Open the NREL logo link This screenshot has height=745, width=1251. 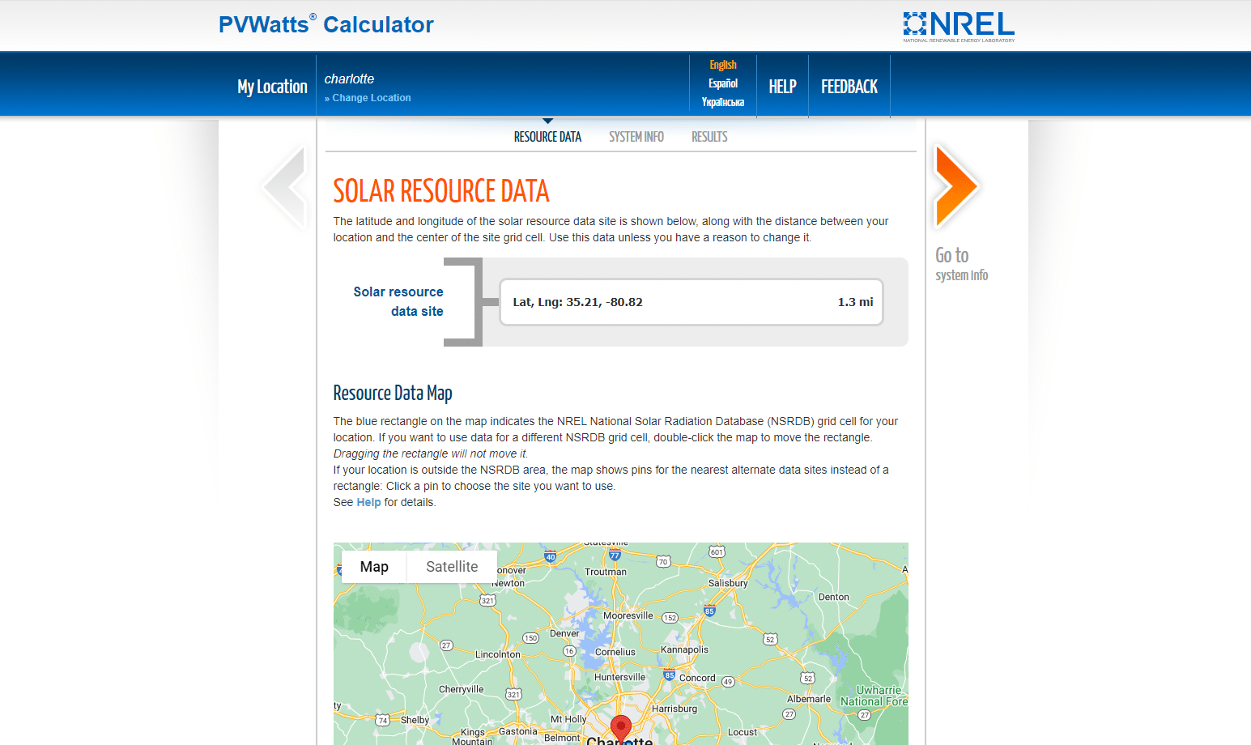click(x=959, y=27)
